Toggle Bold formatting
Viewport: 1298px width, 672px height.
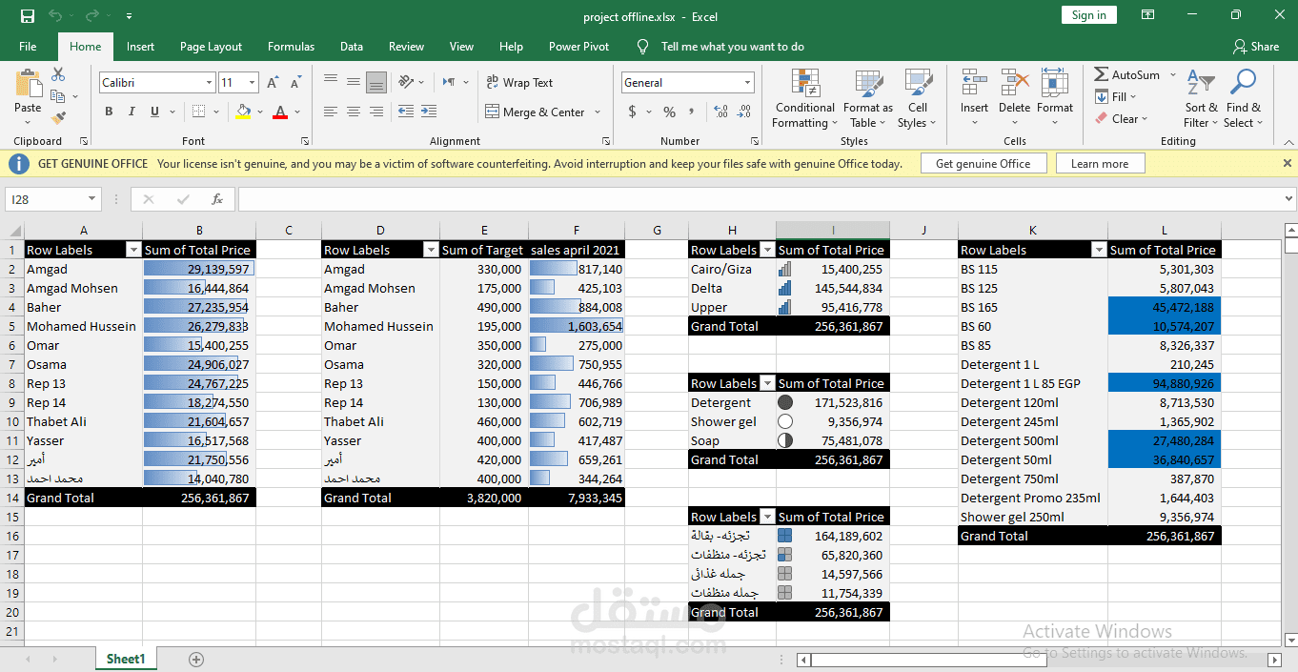click(109, 112)
